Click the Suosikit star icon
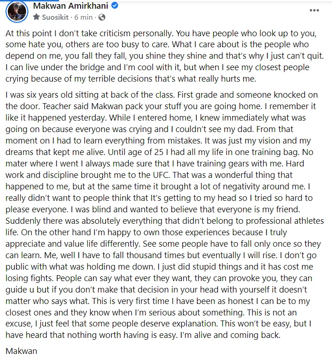The image size is (332, 359). tap(37, 17)
